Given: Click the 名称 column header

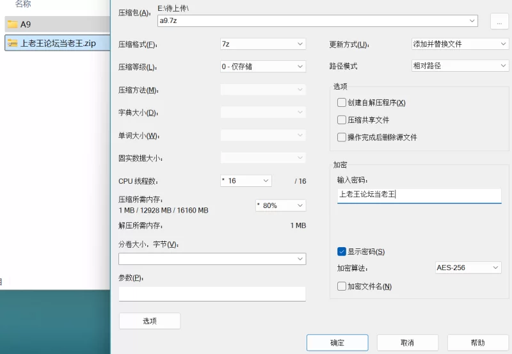Looking at the screenshot, I should [x=23, y=4].
